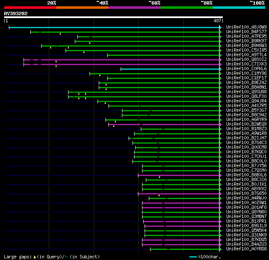Select the UniRef100_B7KQC0 label
The height and width of the screenshot is (260, 269).
pos(246,152)
